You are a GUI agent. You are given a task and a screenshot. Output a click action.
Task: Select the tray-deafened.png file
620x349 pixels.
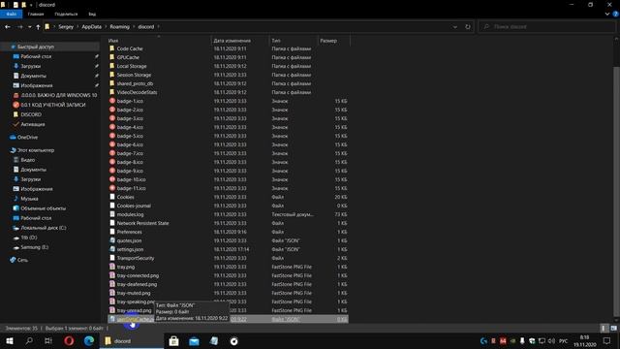click(x=137, y=284)
